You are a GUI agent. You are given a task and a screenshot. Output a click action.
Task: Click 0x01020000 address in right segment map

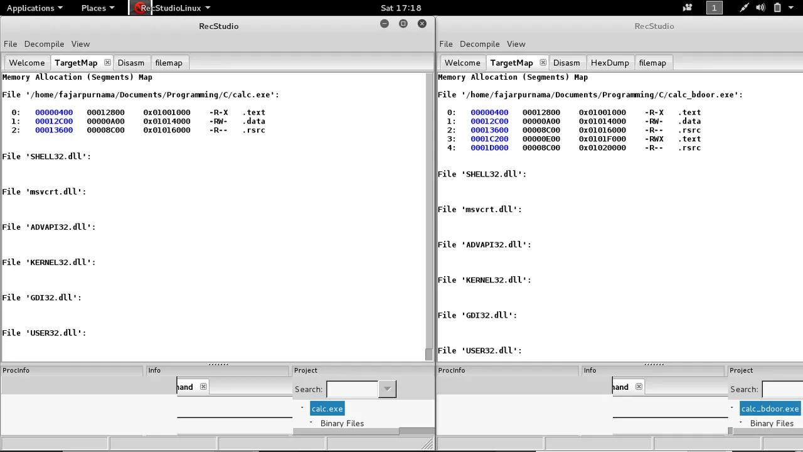pos(602,148)
